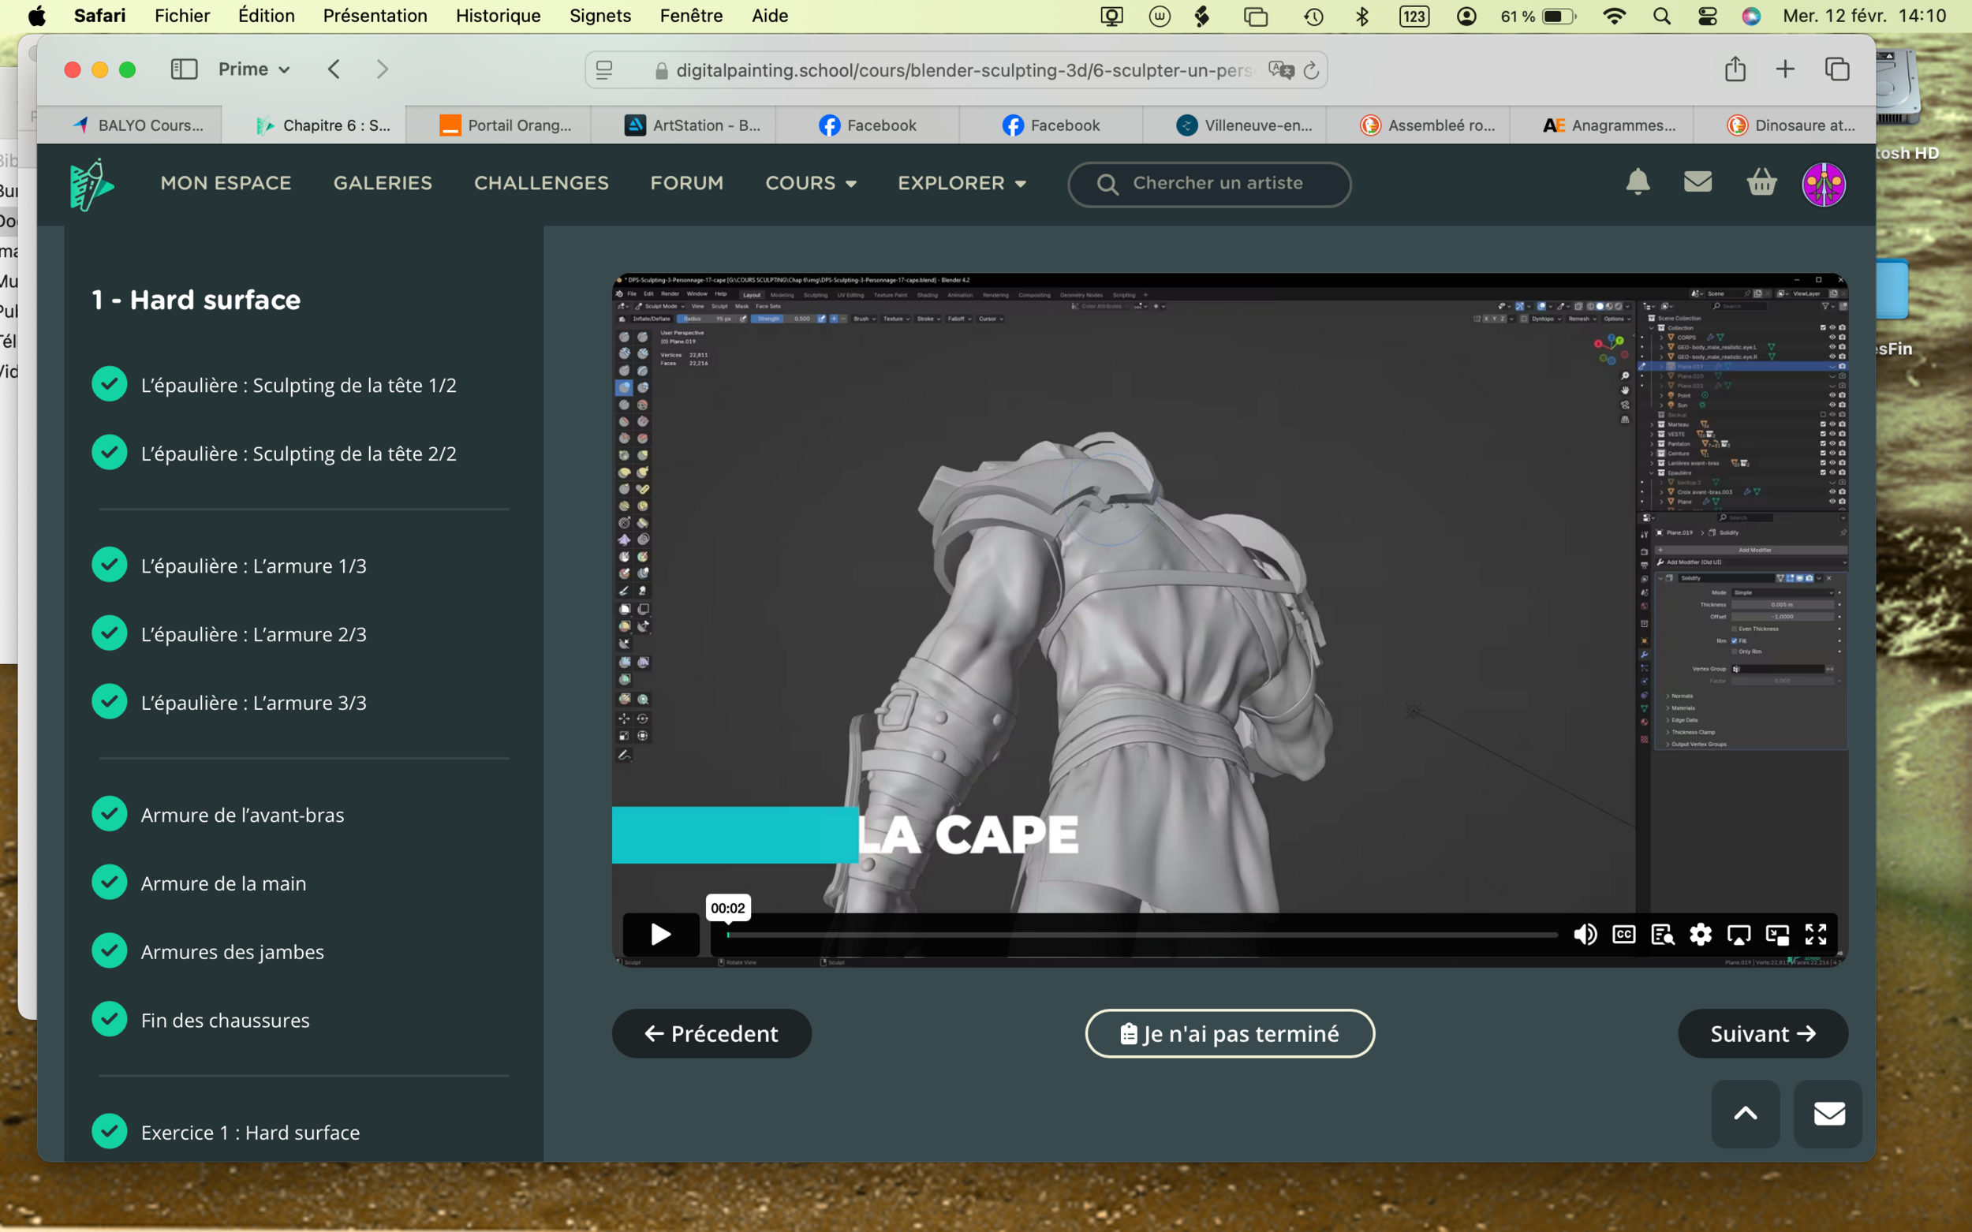The image size is (1972, 1232).
Task: Click the scroll-to-top arrow button
Action: (x=1745, y=1113)
